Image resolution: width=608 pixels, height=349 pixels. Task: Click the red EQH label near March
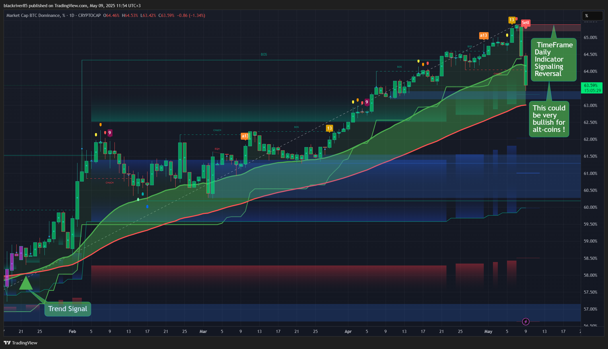pos(217,149)
